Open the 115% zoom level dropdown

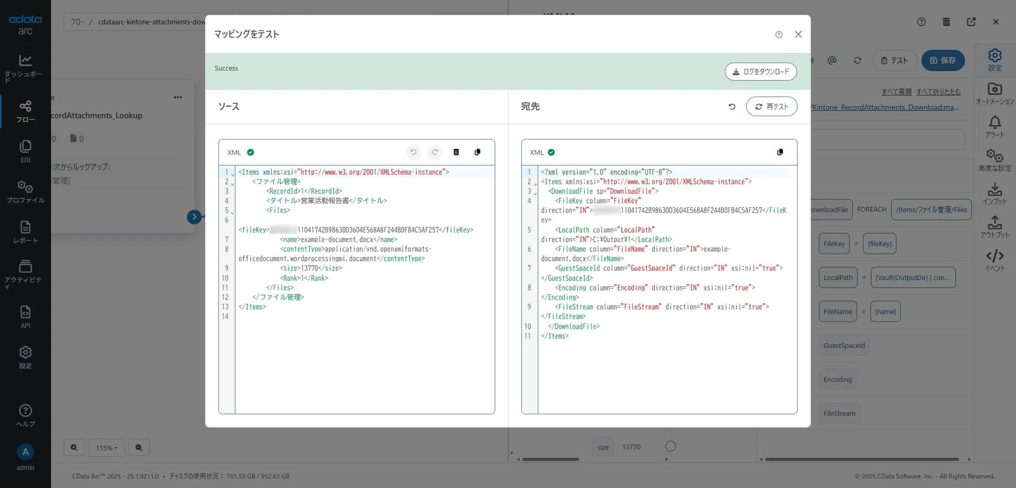106,448
